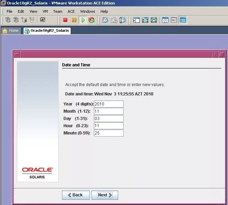Click the Back button
Viewport: 228px width, 205px height.
pos(76,195)
